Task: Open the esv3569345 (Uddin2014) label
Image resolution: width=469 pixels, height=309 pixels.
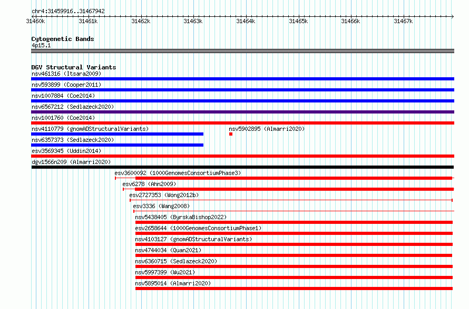Action: point(66,151)
